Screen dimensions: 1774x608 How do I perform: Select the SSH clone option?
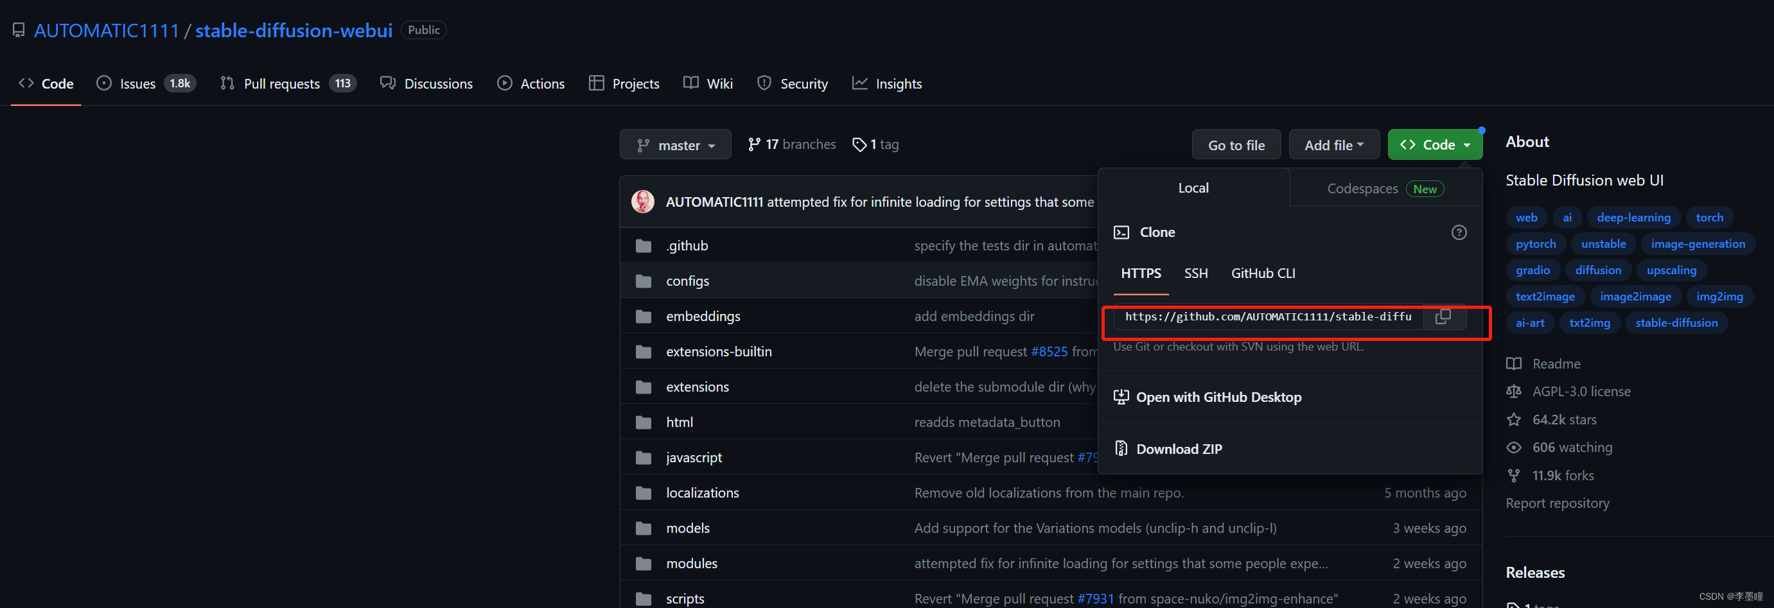click(1195, 274)
